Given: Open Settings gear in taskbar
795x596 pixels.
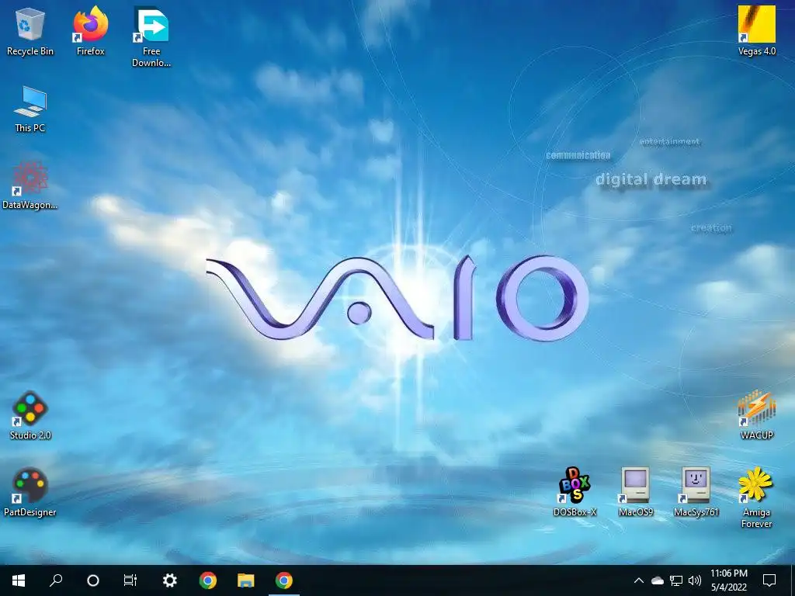Looking at the screenshot, I should point(169,580).
